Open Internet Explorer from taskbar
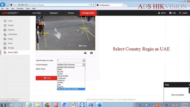This screenshot has width=190, height=107. pyautogui.click(x=30, y=105)
